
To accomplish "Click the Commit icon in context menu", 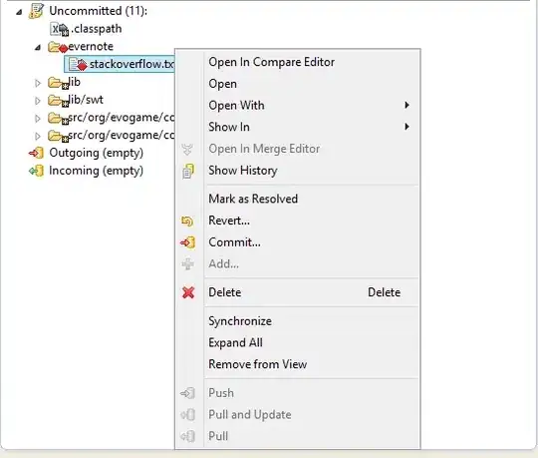I will (187, 242).
